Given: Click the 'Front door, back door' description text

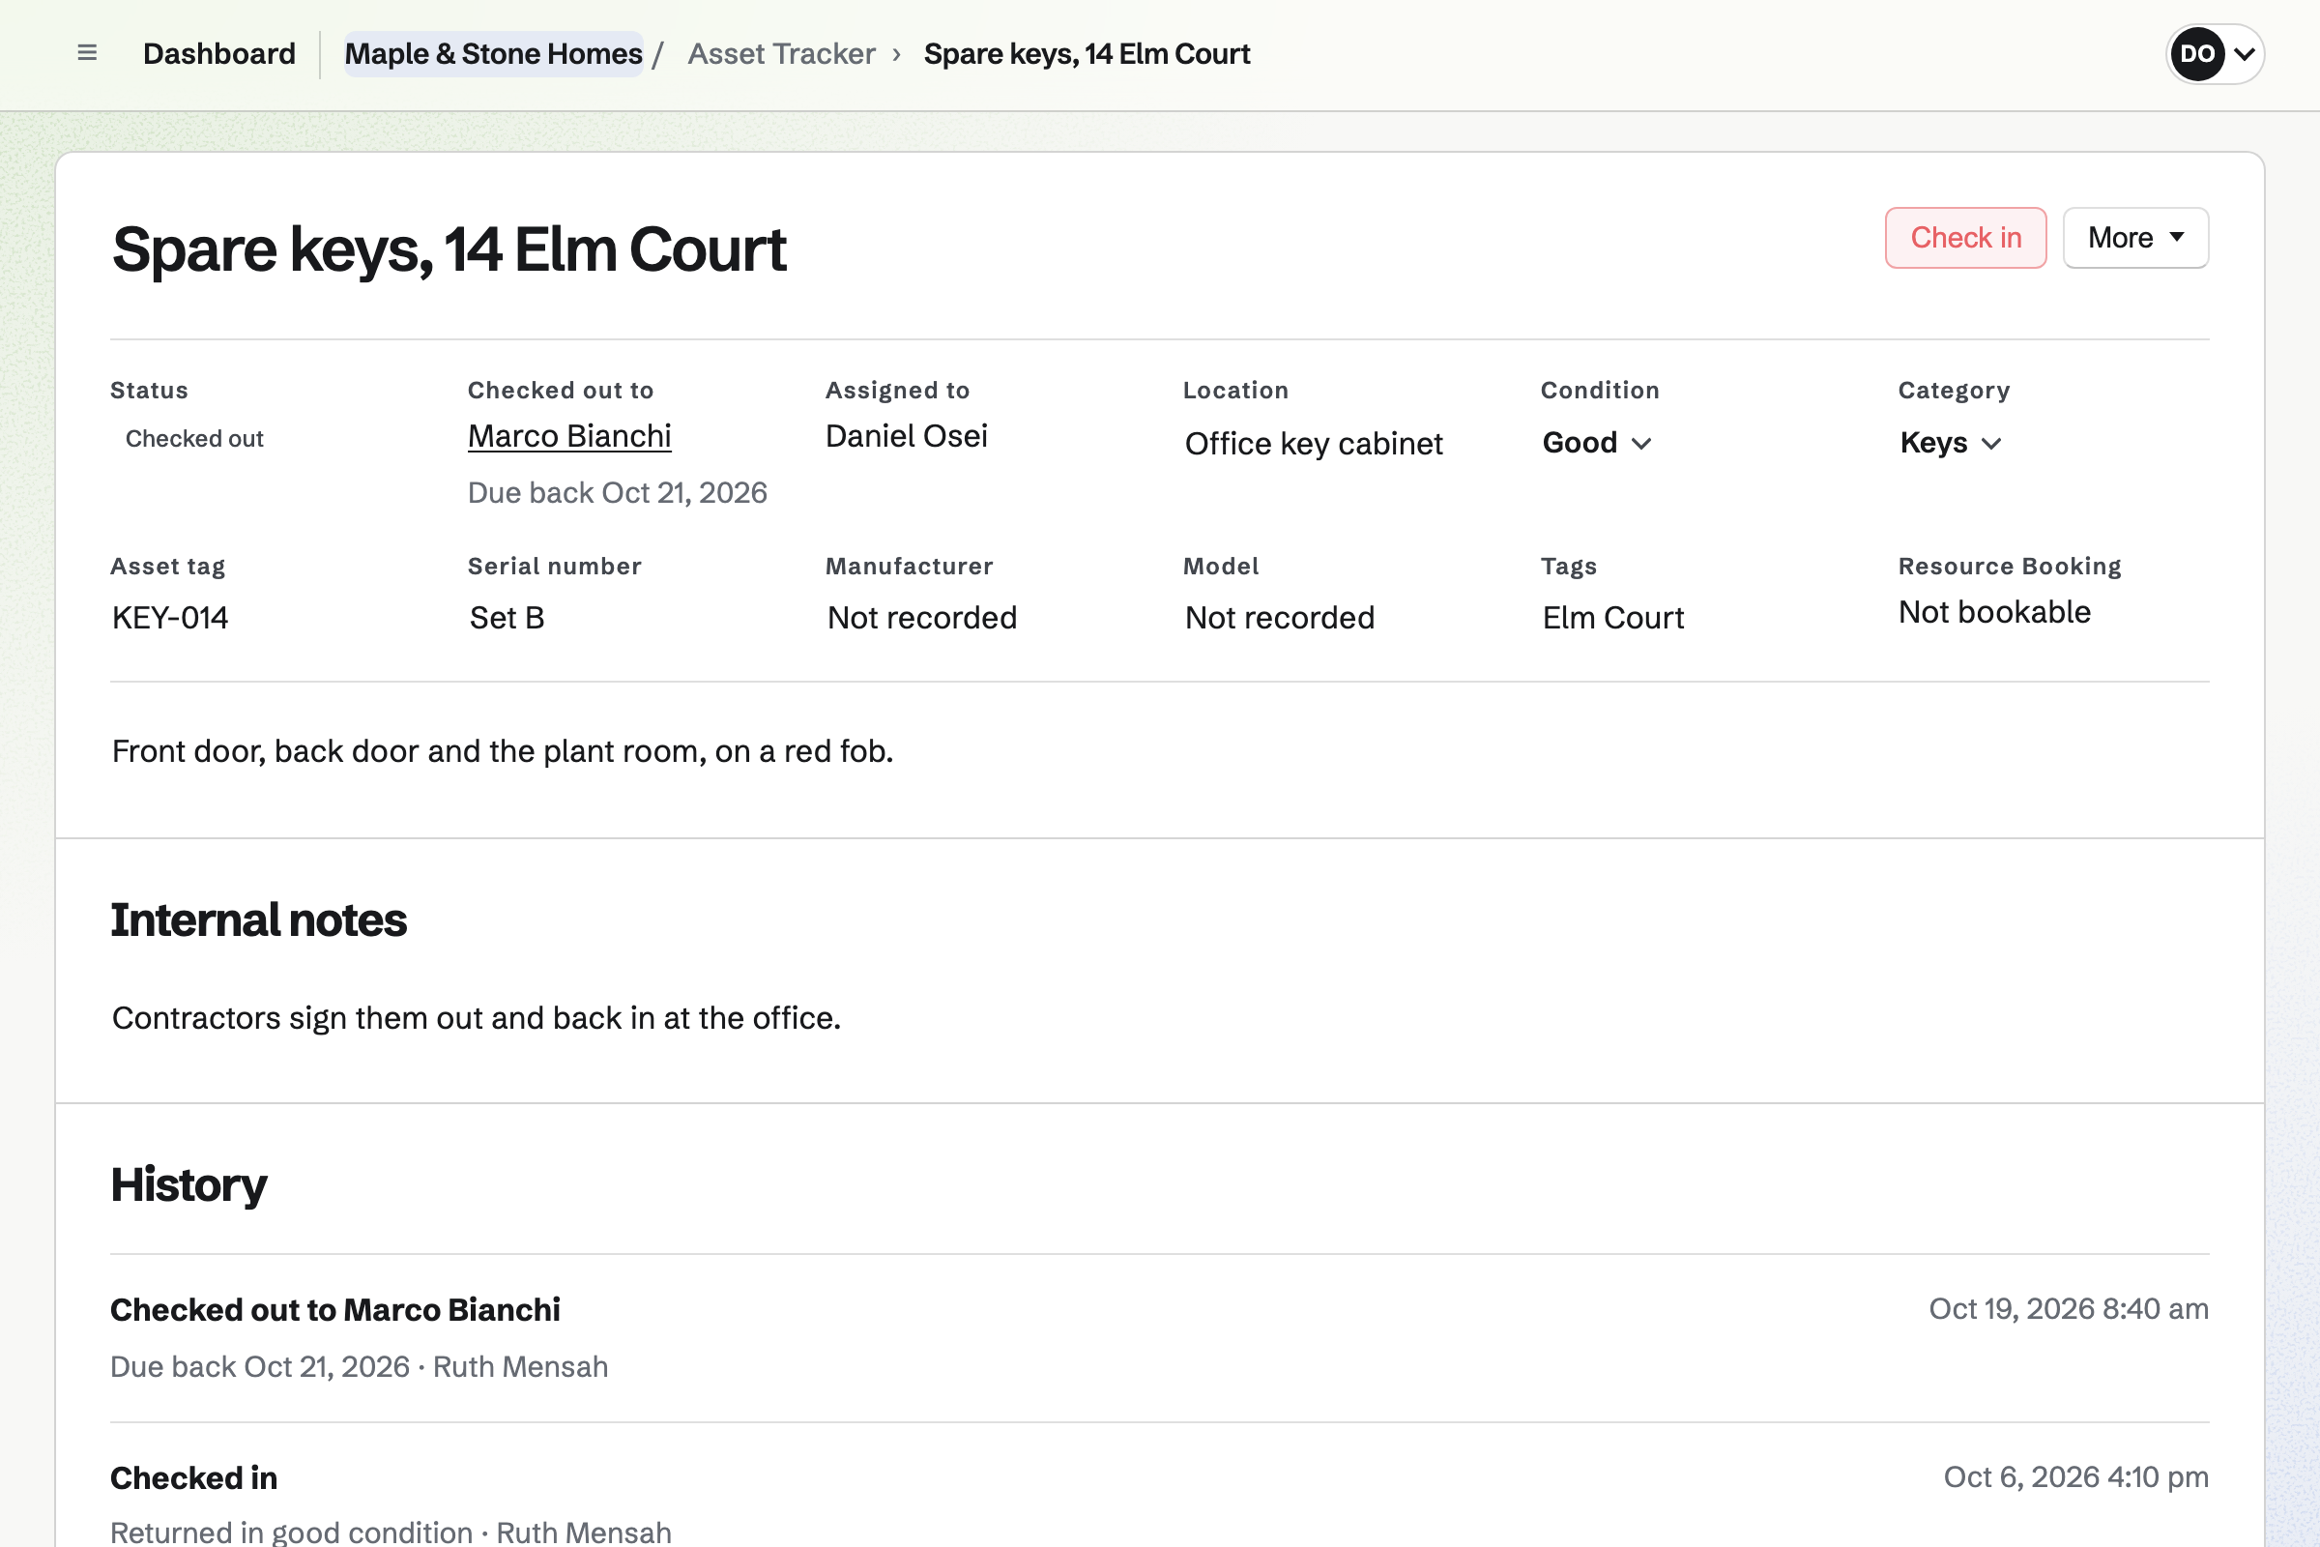Looking at the screenshot, I should click(x=502, y=751).
